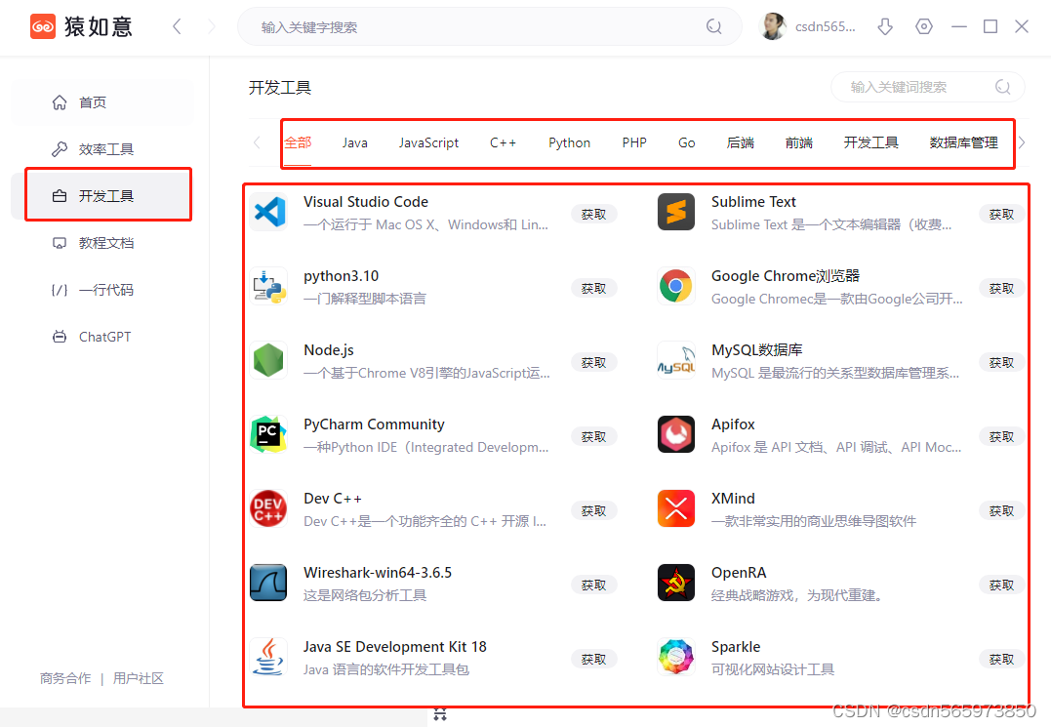Click the Dev C++ red icon

tap(268, 508)
